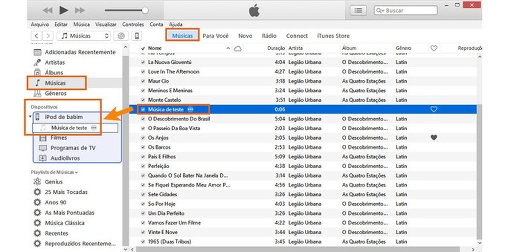This screenshot has width=517, height=252.
Task: Click the rewind previous track button
Action: click(x=47, y=10)
